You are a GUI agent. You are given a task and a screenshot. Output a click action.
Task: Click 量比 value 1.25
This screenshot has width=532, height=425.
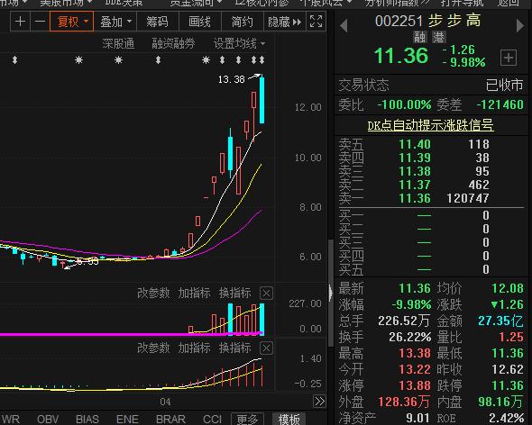coord(511,337)
